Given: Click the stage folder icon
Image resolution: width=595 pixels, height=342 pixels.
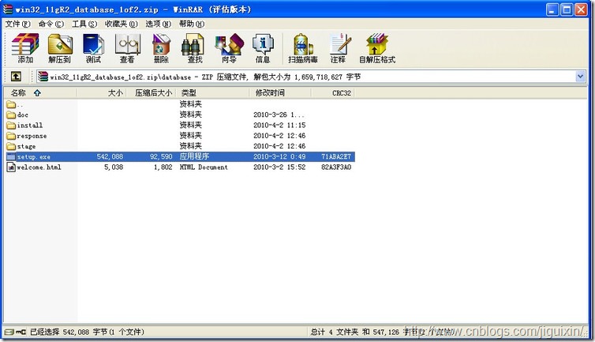Looking at the screenshot, I should click(x=11, y=146).
